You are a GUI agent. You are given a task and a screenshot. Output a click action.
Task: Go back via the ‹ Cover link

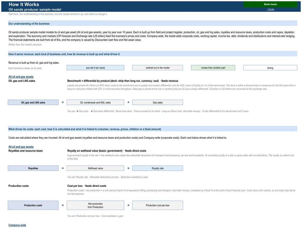click(x=271, y=9)
